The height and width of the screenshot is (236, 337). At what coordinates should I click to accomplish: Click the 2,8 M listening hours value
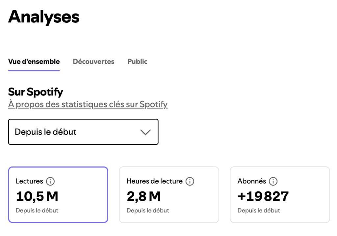143,196
